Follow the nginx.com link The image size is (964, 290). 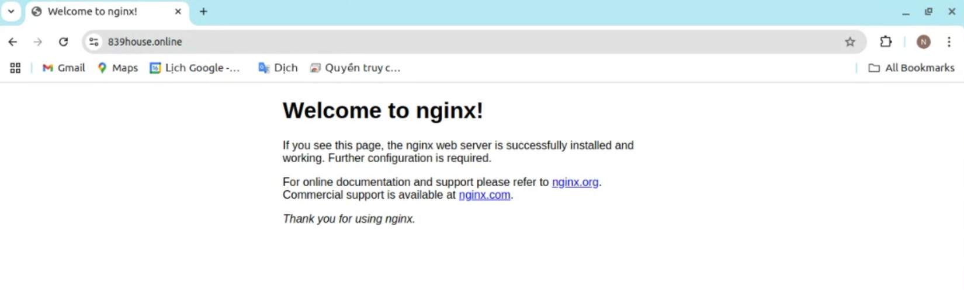coord(484,195)
